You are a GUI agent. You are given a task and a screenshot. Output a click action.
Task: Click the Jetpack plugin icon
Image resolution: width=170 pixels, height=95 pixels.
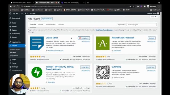click(x=37, y=72)
